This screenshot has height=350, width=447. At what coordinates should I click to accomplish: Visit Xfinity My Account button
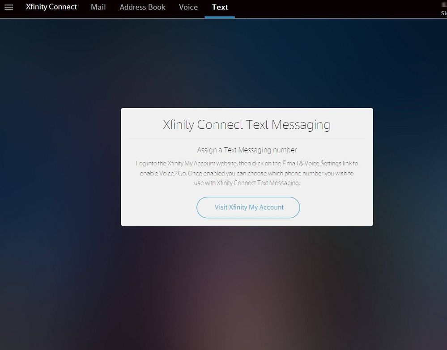(248, 207)
